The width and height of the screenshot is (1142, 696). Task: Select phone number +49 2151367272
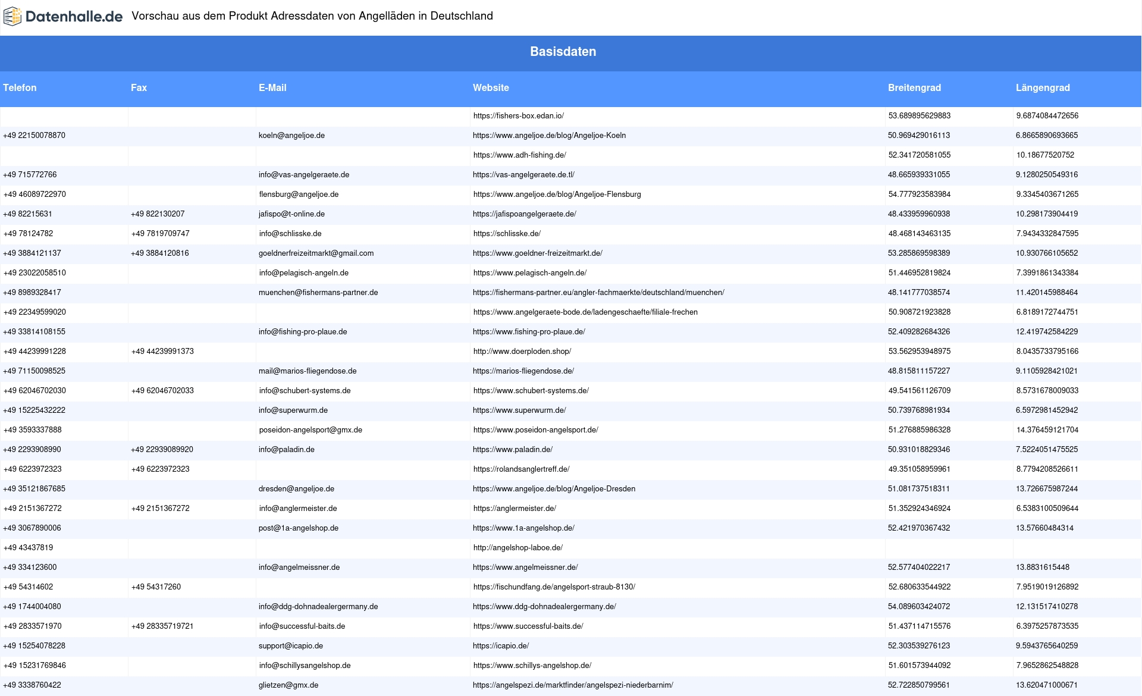pyautogui.click(x=32, y=509)
